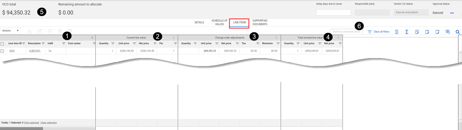Switch to the Details tab
Image resolution: width=462 pixels, height=130 pixels.
[199, 22]
